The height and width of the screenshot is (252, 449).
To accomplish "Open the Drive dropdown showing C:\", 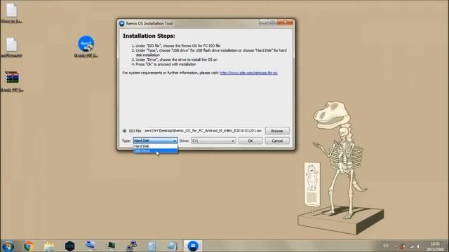I will point(213,141).
